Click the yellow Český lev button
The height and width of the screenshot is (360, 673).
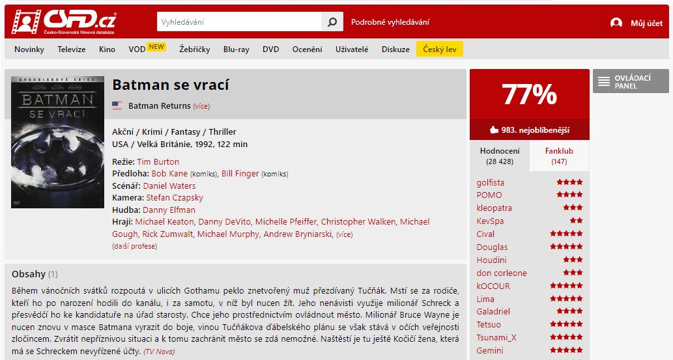pos(440,49)
